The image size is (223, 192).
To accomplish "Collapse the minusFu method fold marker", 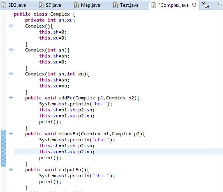I will pyautogui.click(x=11, y=133).
